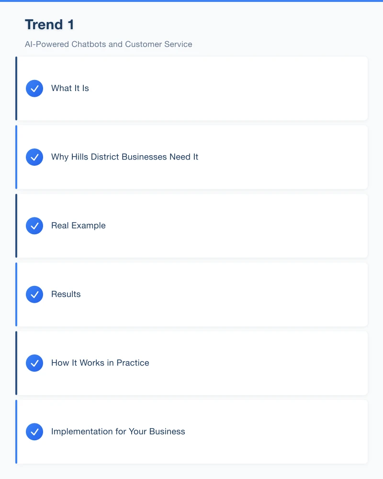Click the checkmark icon for Why Hills District Businesses Need It
The image size is (383, 479).
tap(34, 157)
